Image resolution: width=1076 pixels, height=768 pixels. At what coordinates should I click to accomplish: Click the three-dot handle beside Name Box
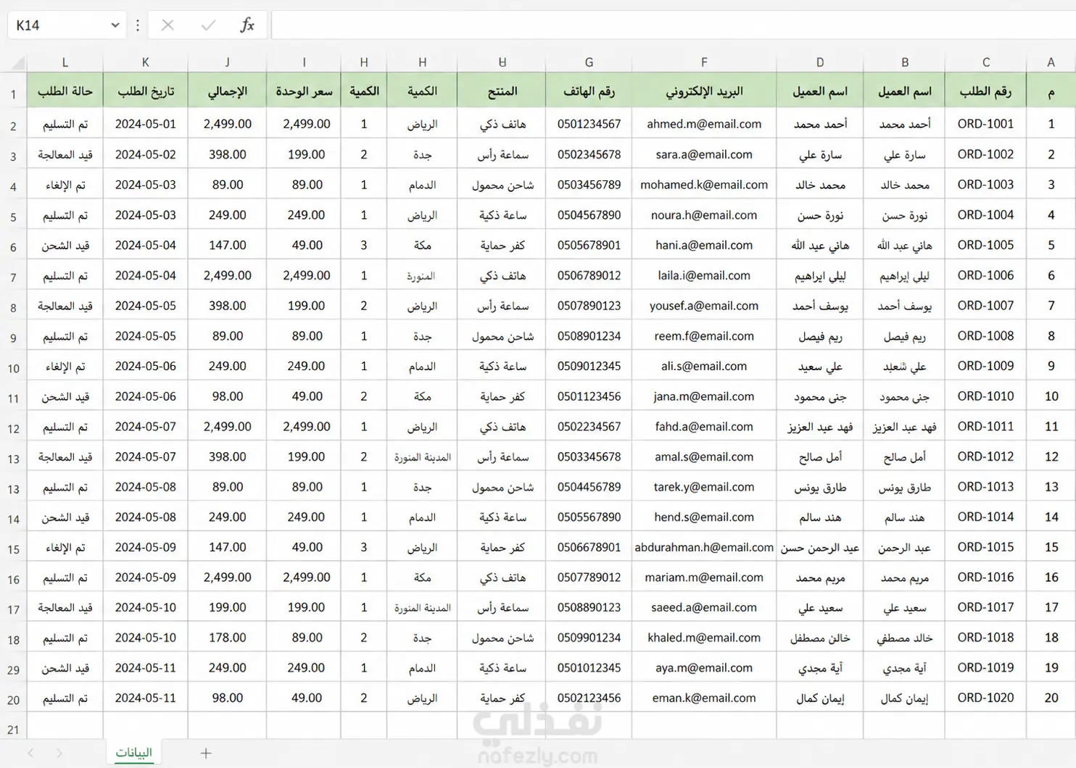(x=137, y=25)
